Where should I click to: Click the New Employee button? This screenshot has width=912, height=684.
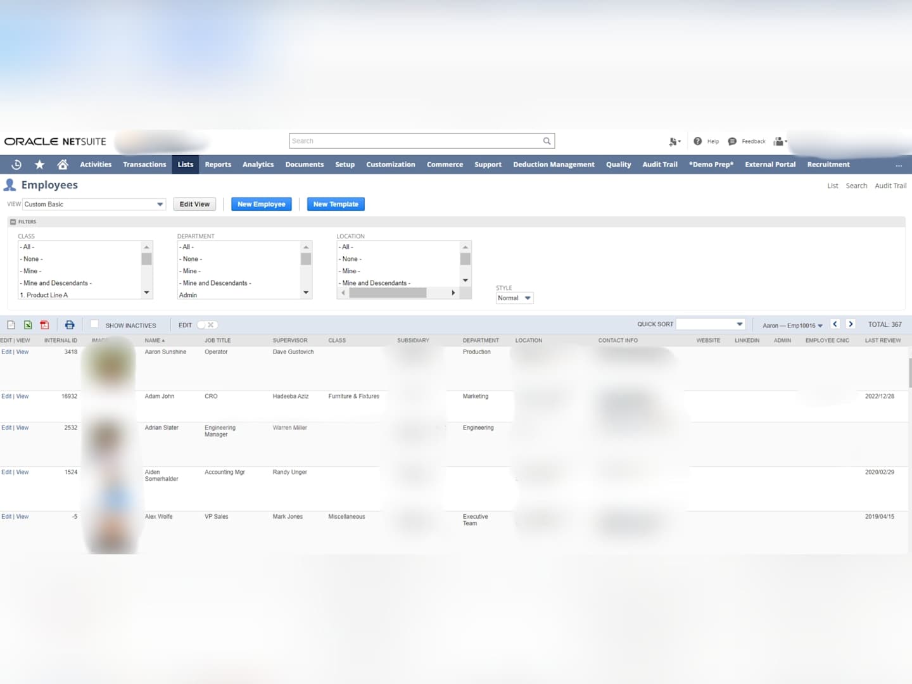click(x=262, y=205)
